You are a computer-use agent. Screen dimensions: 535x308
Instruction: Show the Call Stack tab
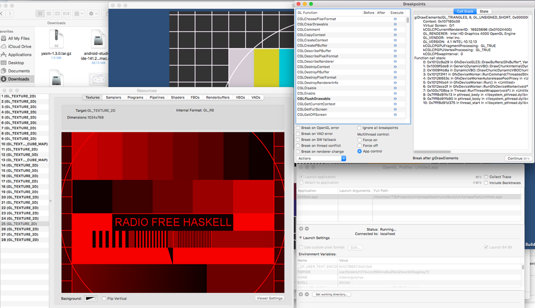pos(464,11)
